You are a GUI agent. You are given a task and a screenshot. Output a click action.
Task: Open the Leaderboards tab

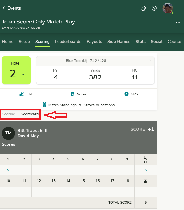click(68, 41)
